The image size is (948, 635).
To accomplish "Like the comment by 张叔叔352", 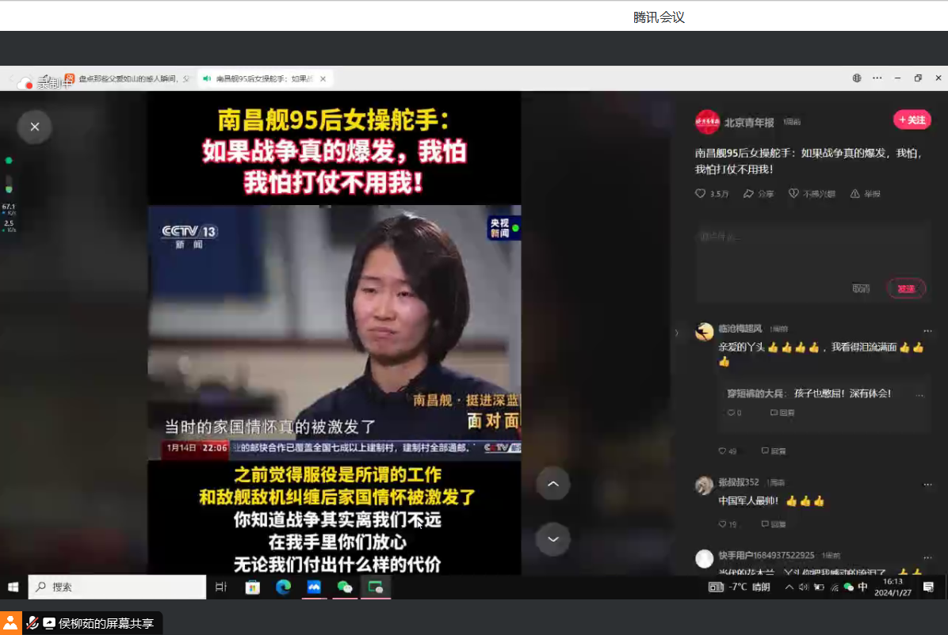I will pyautogui.click(x=723, y=524).
